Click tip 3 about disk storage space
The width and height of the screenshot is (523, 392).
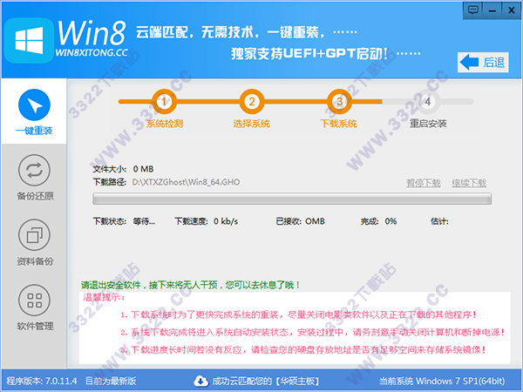pyautogui.click(x=303, y=349)
